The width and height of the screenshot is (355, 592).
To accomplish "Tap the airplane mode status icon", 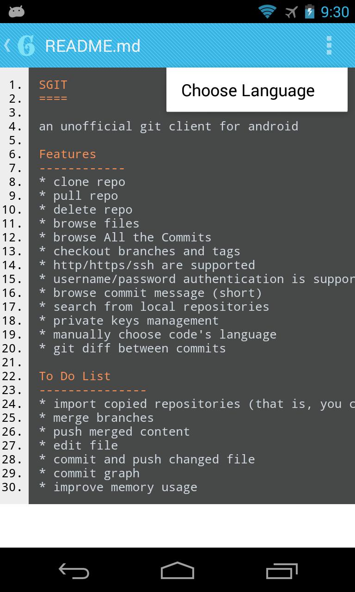I will point(291,12).
